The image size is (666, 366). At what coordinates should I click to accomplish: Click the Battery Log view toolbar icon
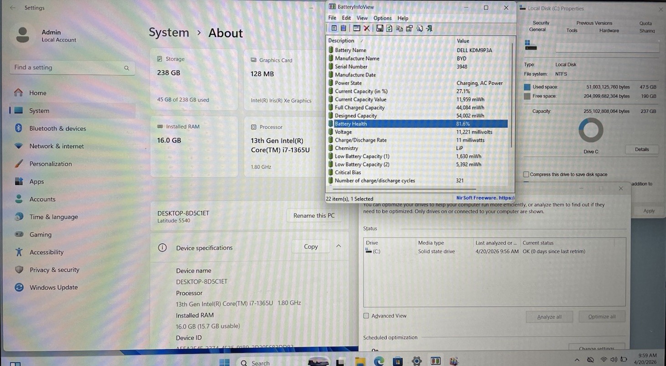coord(343,28)
